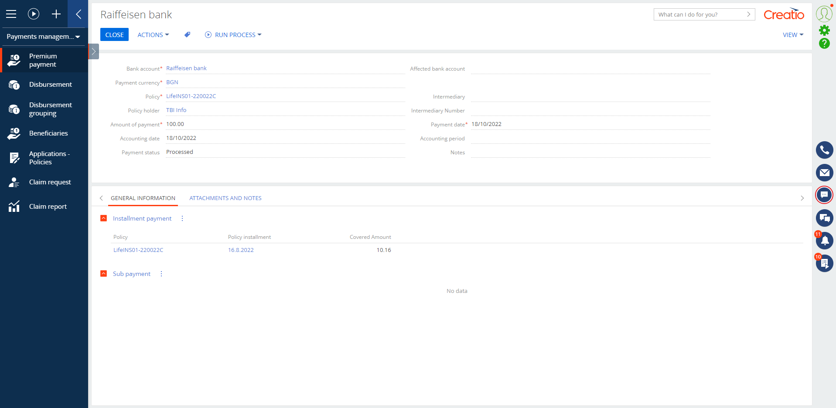Open the feed messages panel

tap(824, 218)
